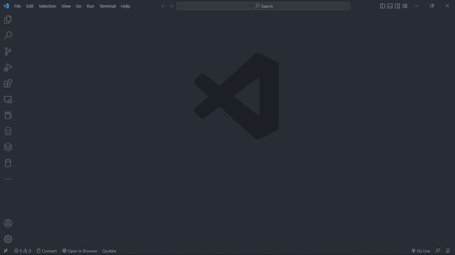Click the VS Code logo in title bar

pos(6,6)
